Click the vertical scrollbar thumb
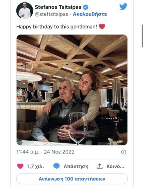Screen dimensions: 144x187 tap(142, 36)
